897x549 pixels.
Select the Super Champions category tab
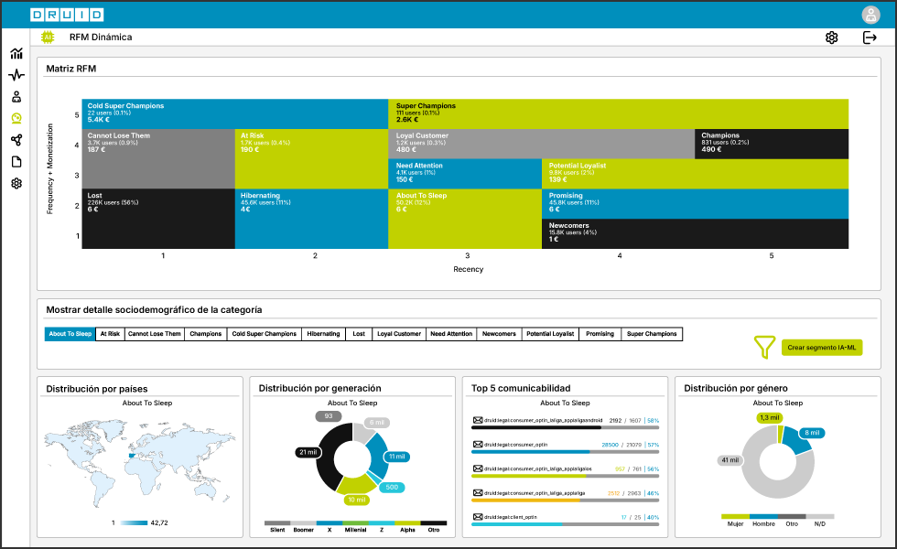point(652,334)
